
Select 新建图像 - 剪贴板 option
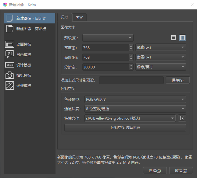[30, 29]
